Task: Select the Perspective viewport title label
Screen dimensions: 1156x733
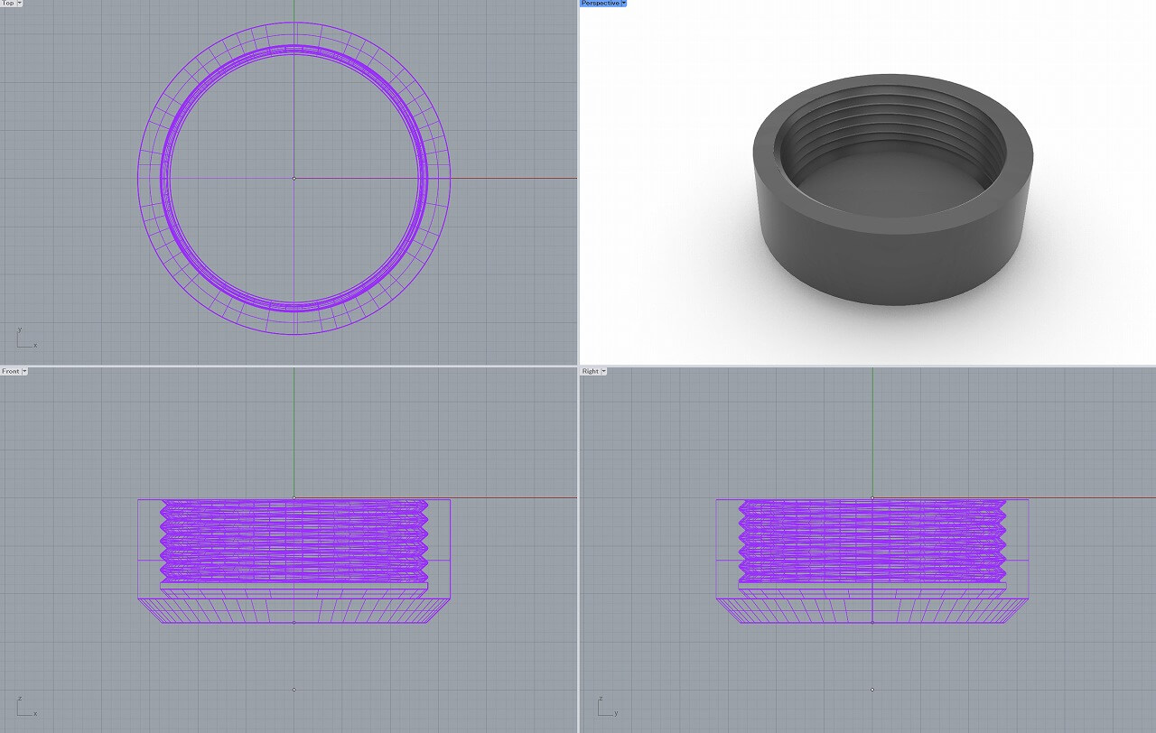Action: point(601,4)
